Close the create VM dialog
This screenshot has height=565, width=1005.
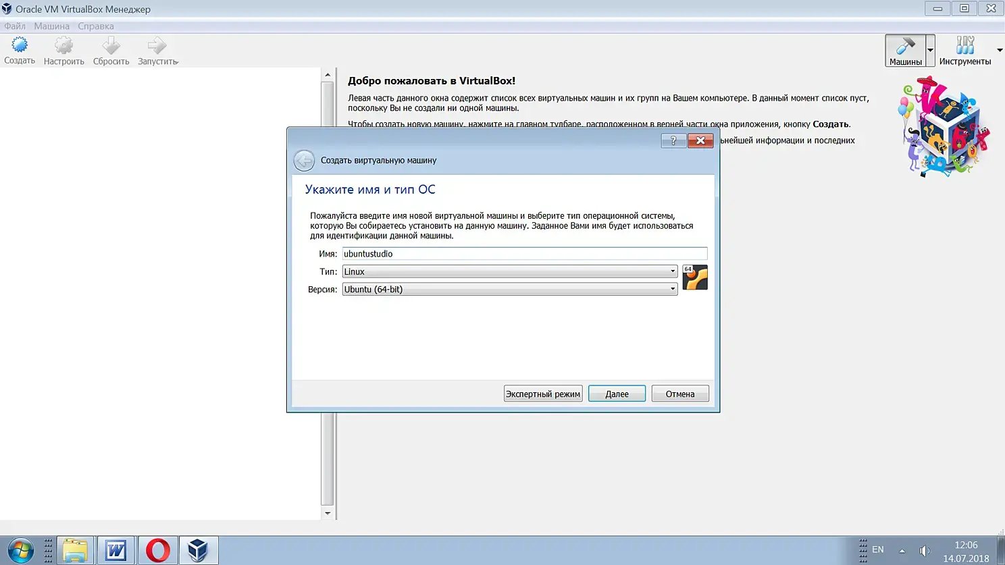(700, 140)
